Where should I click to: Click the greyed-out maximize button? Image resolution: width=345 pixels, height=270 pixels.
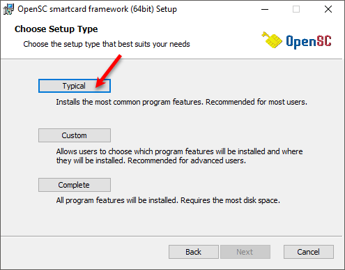pos(296,9)
